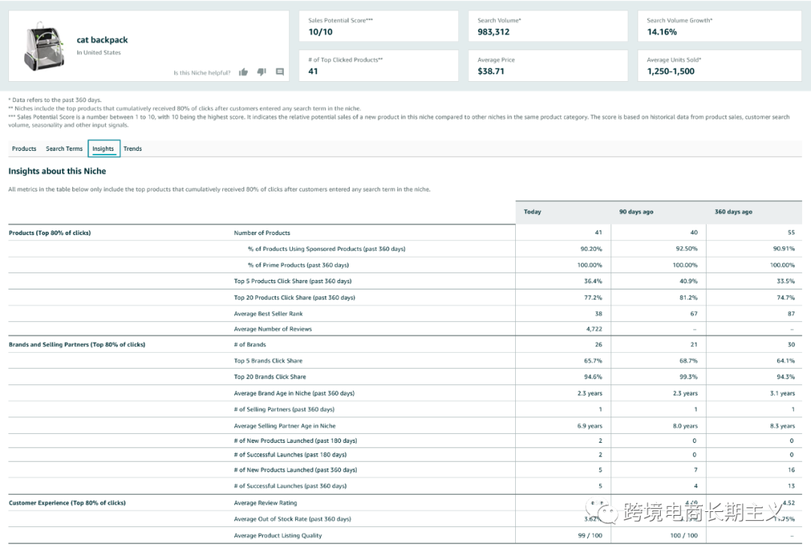Image resolution: width=811 pixels, height=548 pixels.
Task: Click the cat backpack product thumbnail
Action: click(x=44, y=46)
